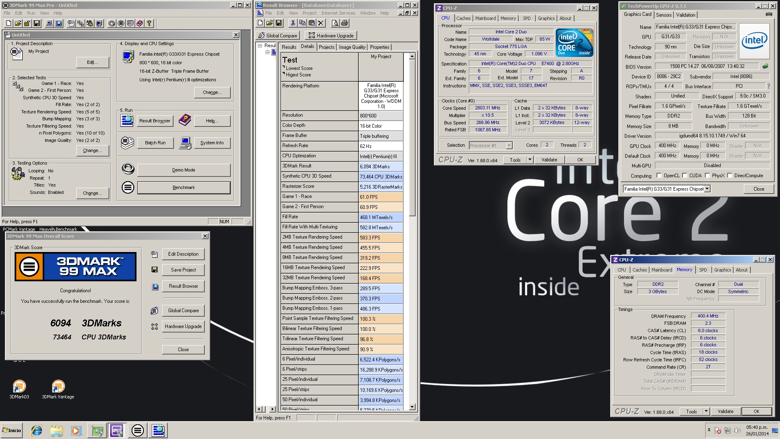Collapse Resul tree node in Result Browser
The image size is (780, 439).
click(260, 46)
